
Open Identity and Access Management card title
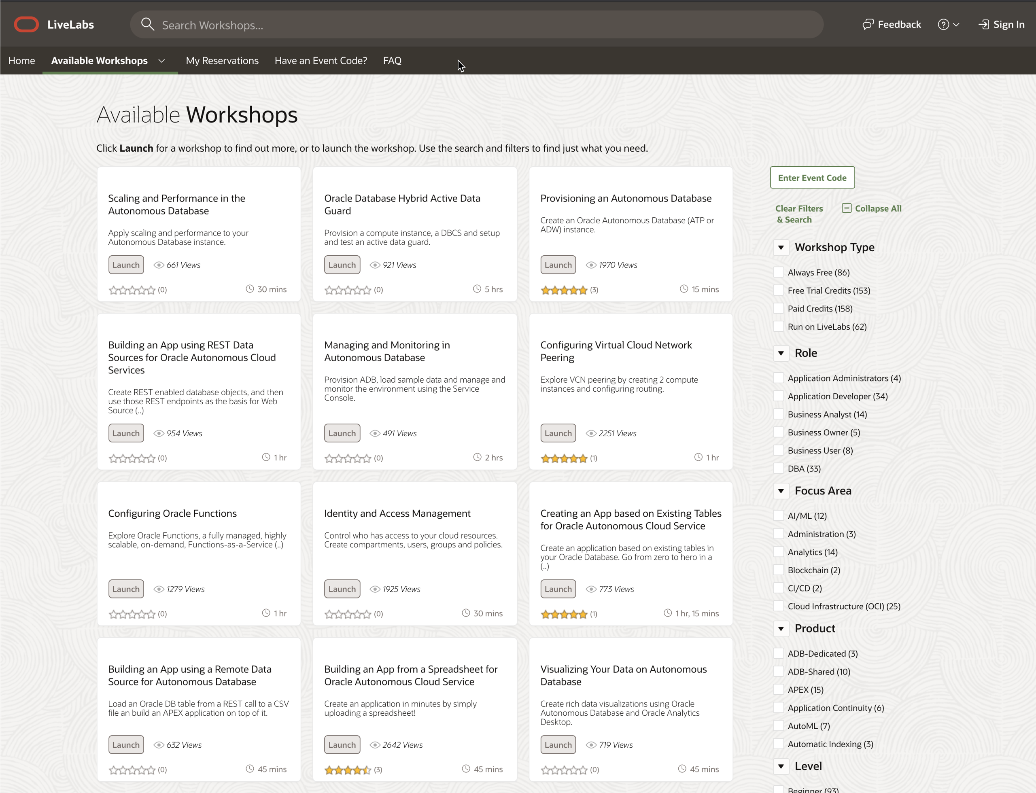(x=397, y=513)
